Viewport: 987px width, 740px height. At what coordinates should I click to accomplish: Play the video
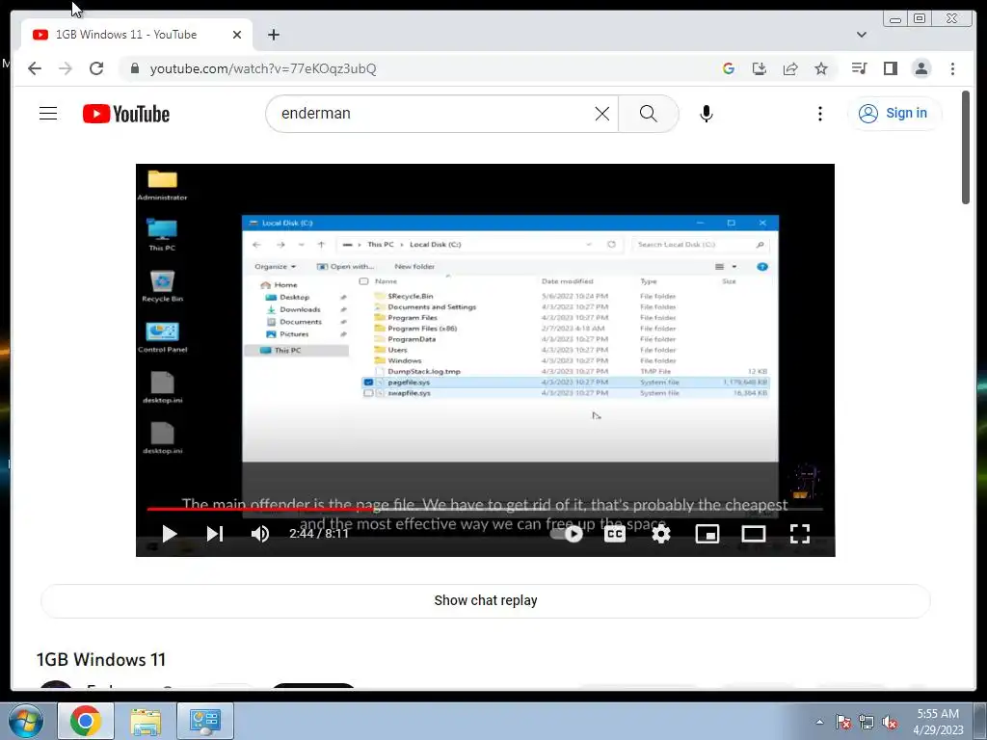coord(170,534)
